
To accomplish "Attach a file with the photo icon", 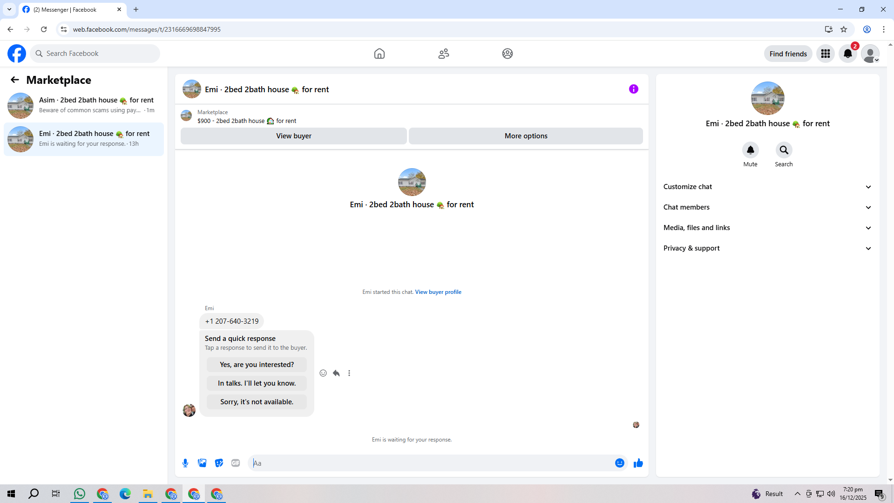I will point(202,463).
